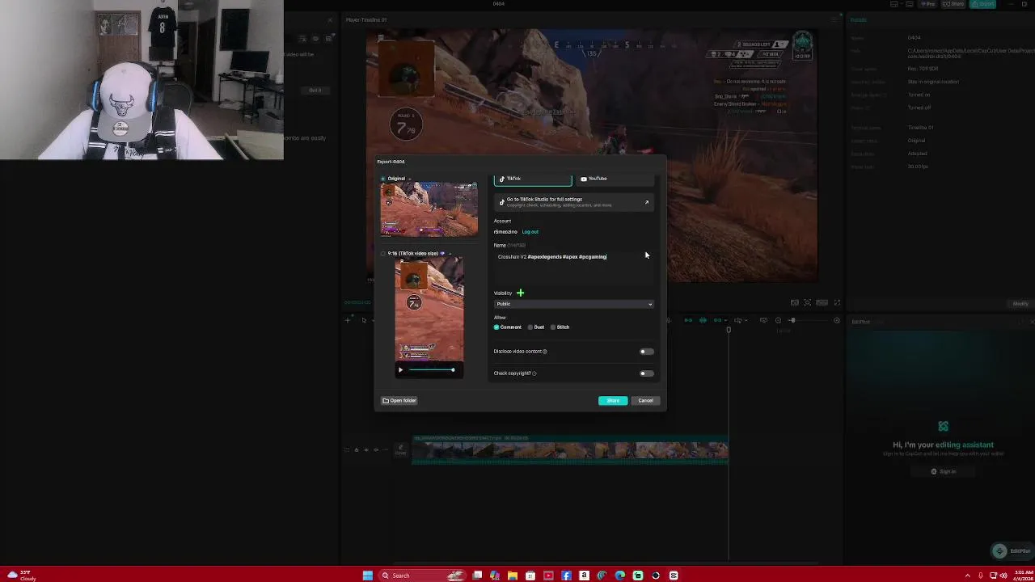Enable the Duet option

pyautogui.click(x=530, y=327)
